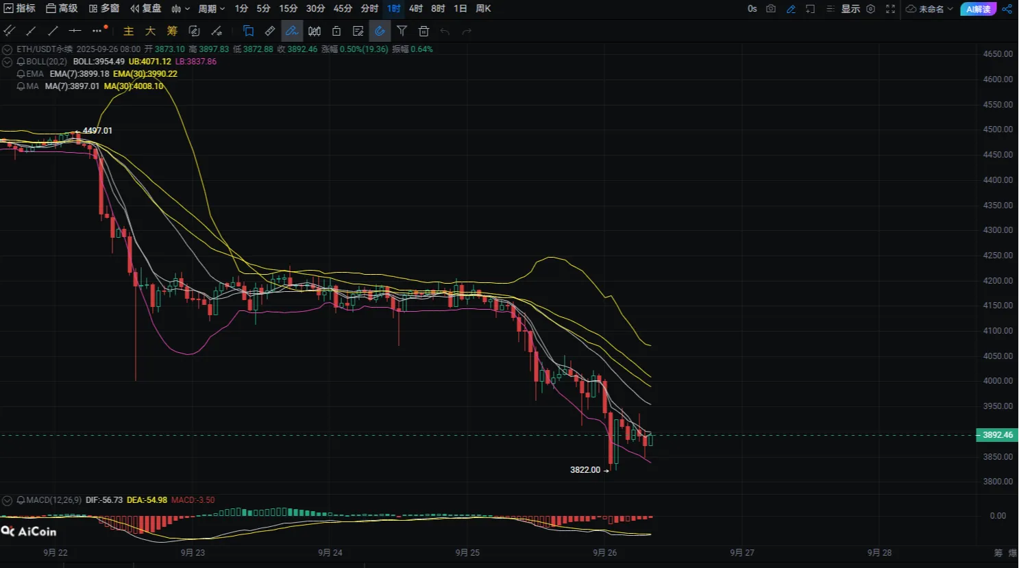
Task: Select the 8时 timeframe
Action: click(x=438, y=9)
